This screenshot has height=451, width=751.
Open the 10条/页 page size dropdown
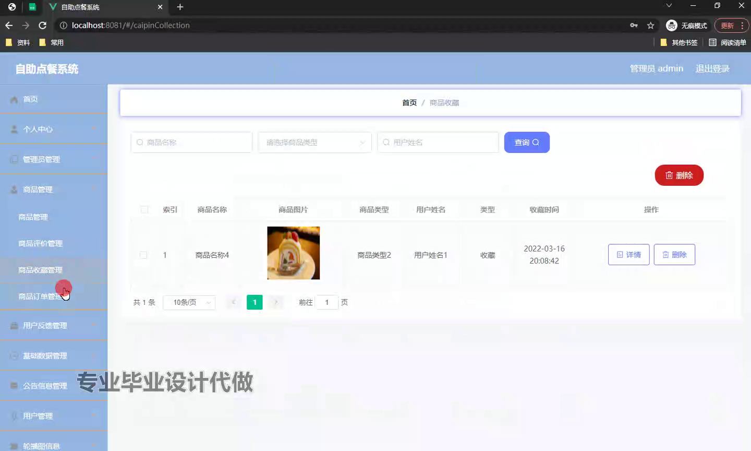coord(189,302)
